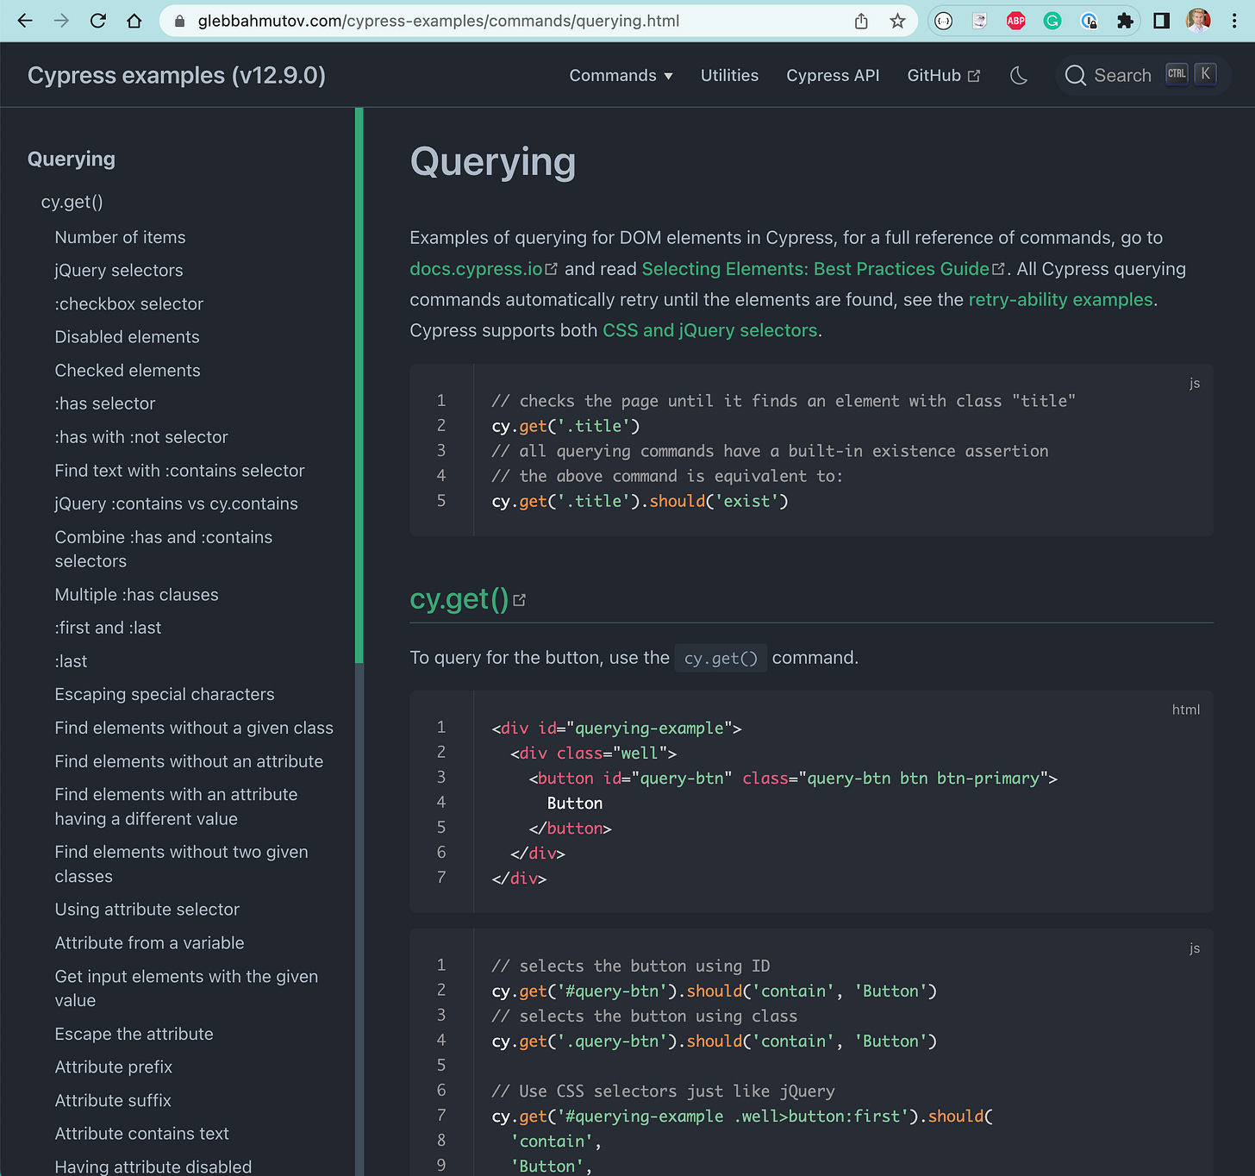Click the first extension icon after the star

[x=944, y=21]
